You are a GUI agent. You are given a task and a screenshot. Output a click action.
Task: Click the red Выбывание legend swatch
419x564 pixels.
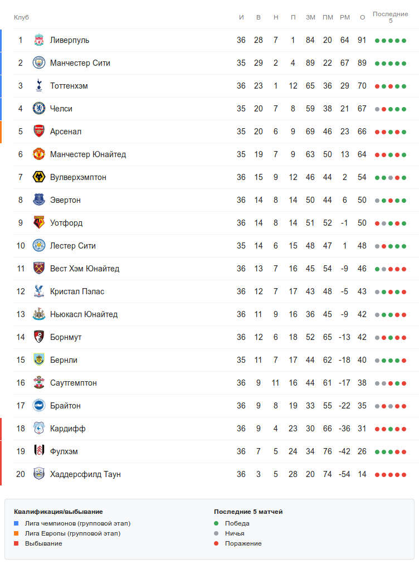17,543
